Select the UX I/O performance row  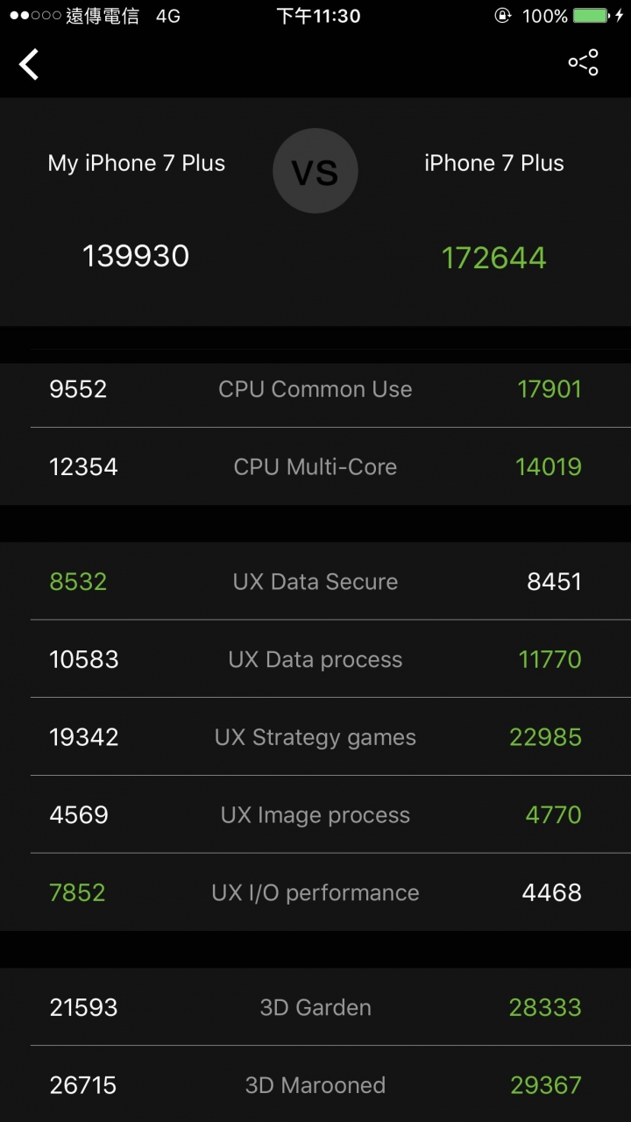click(x=315, y=892)
